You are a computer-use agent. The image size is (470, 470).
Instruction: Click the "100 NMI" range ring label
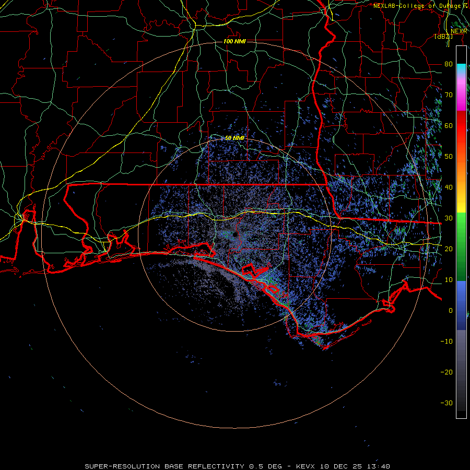pyautogui.click(x=234, y=41)
